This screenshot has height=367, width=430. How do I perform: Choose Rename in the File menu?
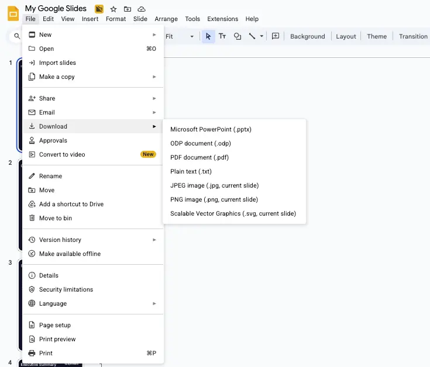point(93,176)
